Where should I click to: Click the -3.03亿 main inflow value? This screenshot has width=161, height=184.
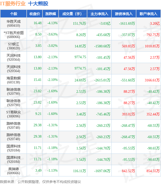105,23
